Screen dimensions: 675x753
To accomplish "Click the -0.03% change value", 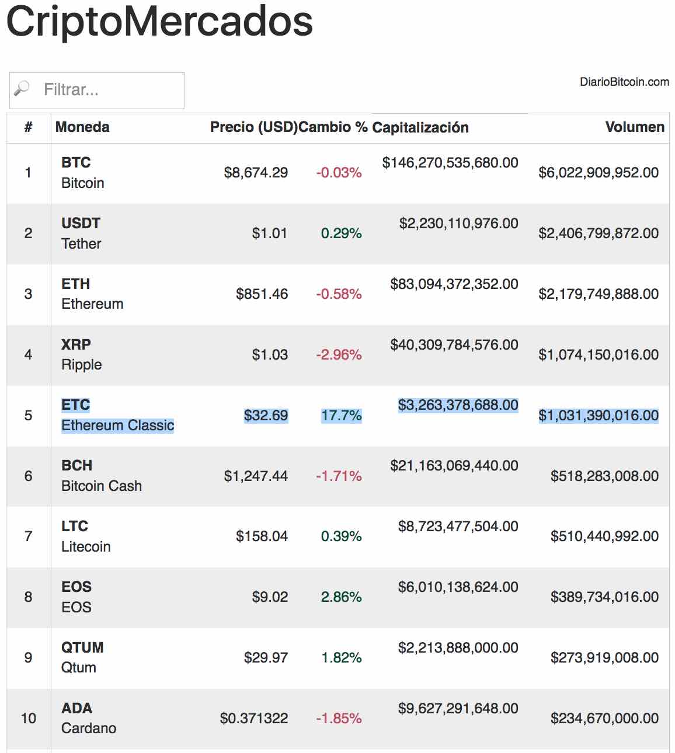I will [339, 173].
